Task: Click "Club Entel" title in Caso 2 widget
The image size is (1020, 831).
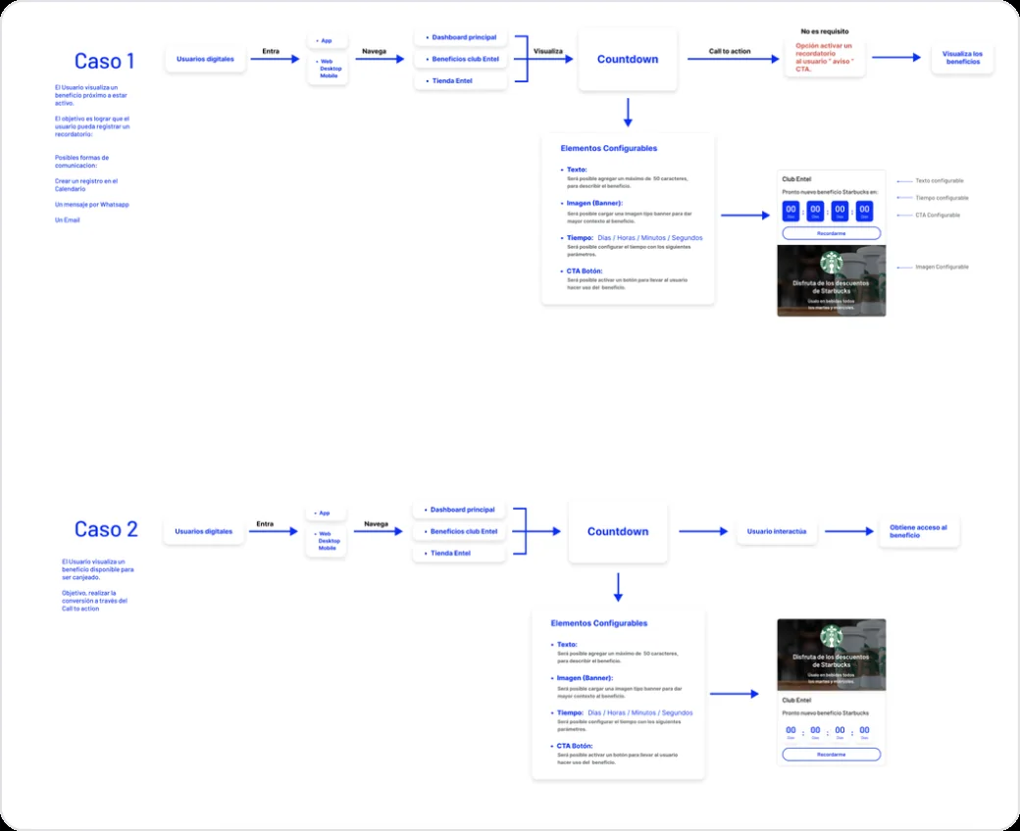Action: tap(796, 701)
